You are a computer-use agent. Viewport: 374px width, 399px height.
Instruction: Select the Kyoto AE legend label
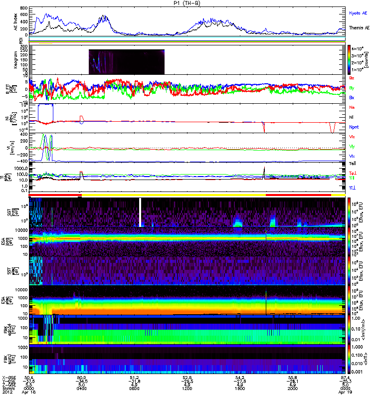point(358,13)
